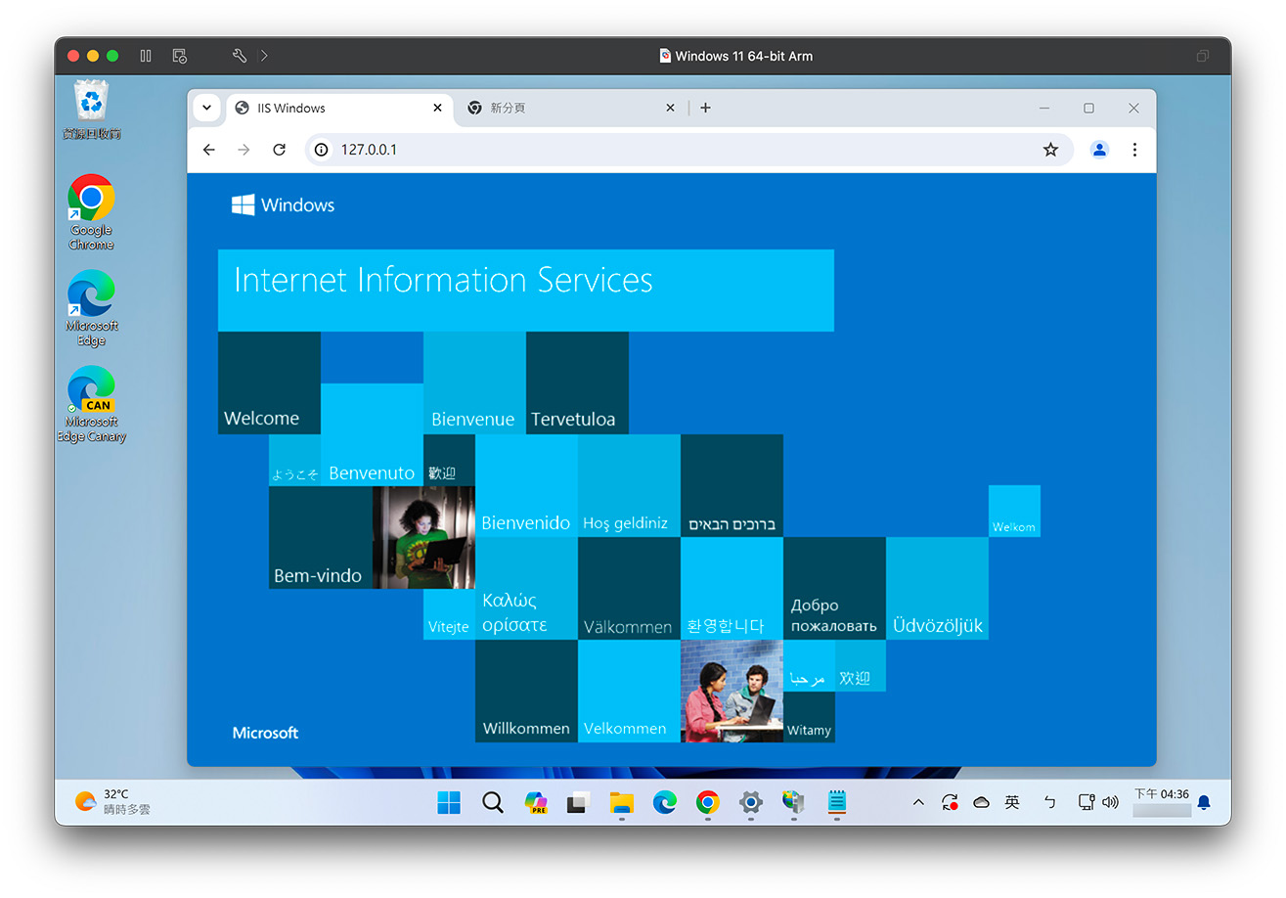Click the Bienvenido tile
The height and width of the screenshot is (898, 1286).
coord(526,485)
